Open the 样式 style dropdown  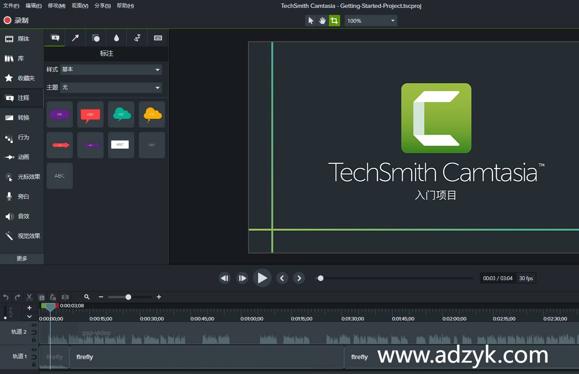111,69
